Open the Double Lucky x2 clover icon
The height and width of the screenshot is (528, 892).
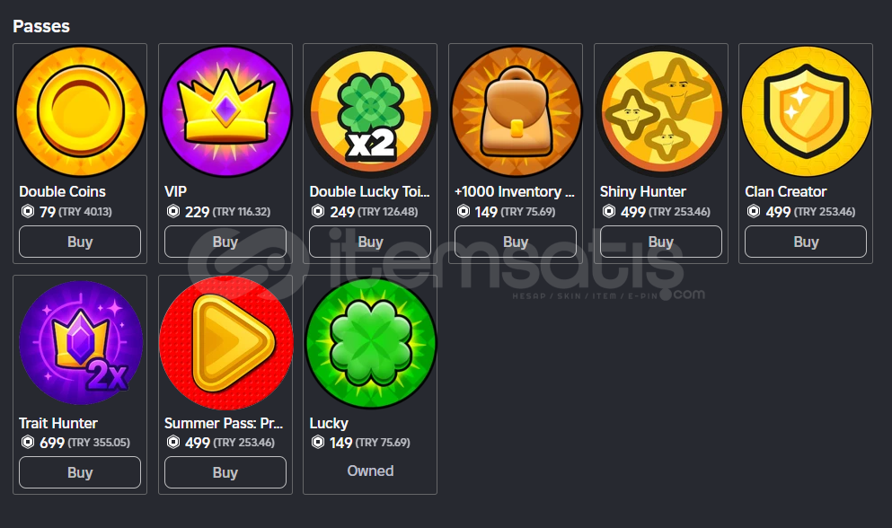[370, 111]
